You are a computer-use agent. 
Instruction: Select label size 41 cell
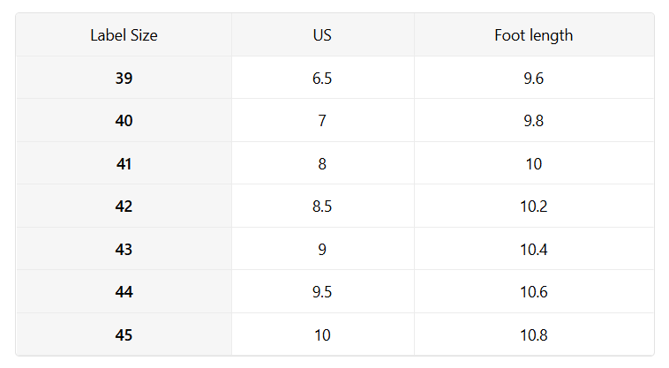124,164
